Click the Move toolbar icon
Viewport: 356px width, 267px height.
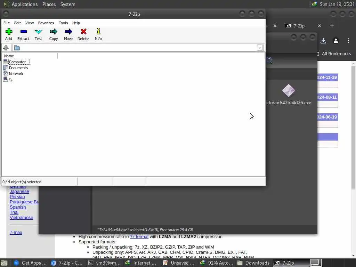(x=68, y=34)
